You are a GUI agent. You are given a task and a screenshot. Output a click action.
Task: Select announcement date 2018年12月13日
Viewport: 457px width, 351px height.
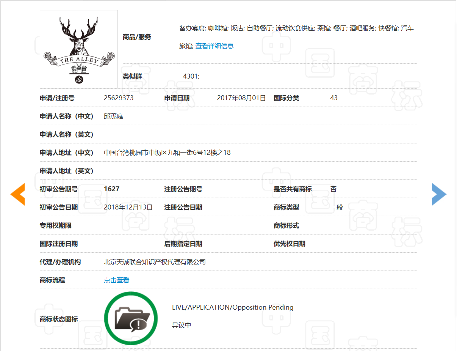tap(128, 207)
